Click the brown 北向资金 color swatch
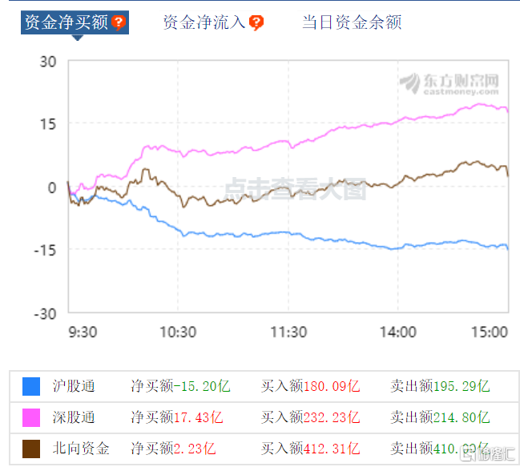Image resolution: width=520 pixels, height=467 pixels. (31, 449)
